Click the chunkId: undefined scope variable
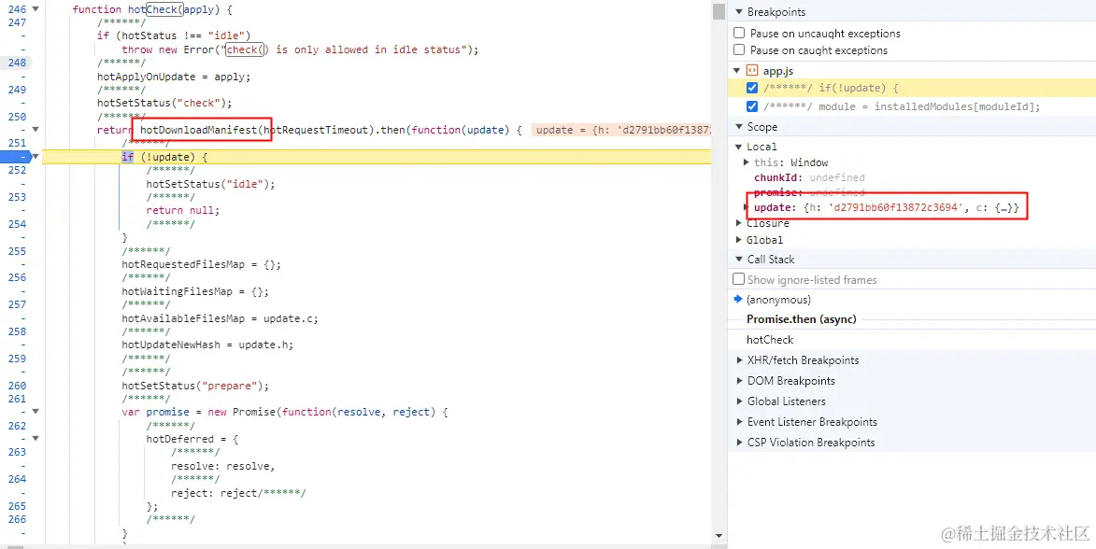Viewport: 1096px width, 549px height. [x=809, y=177]
